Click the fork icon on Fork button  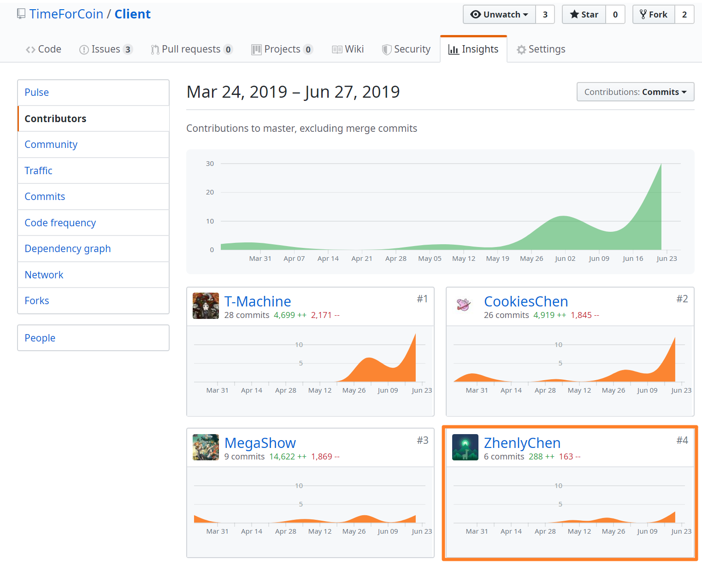click(643, 14)
